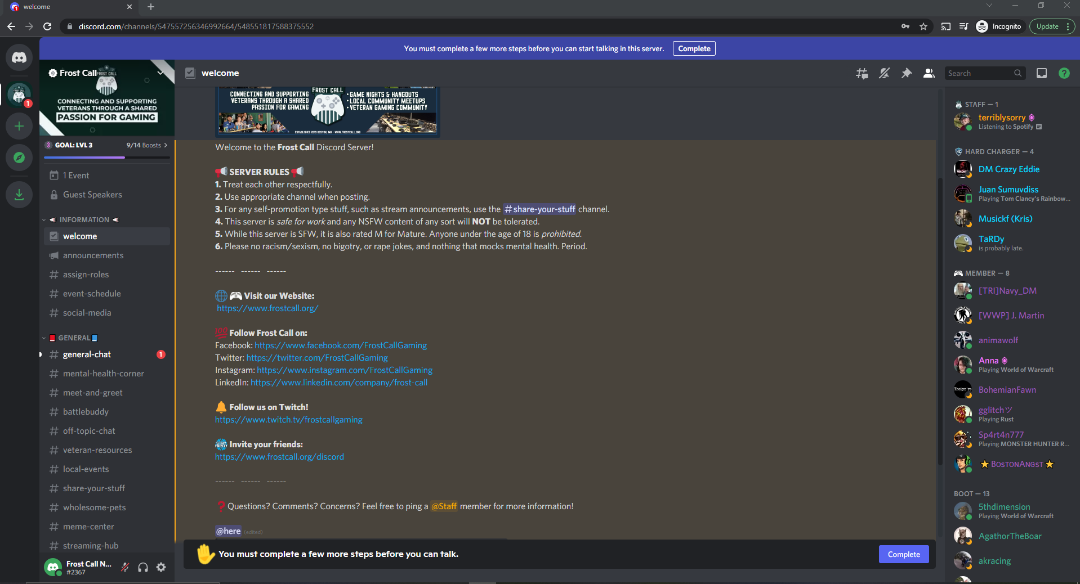Hide the member list
Image resolution: width=1080 pixels, height=584 pixels.
point(929,73)
